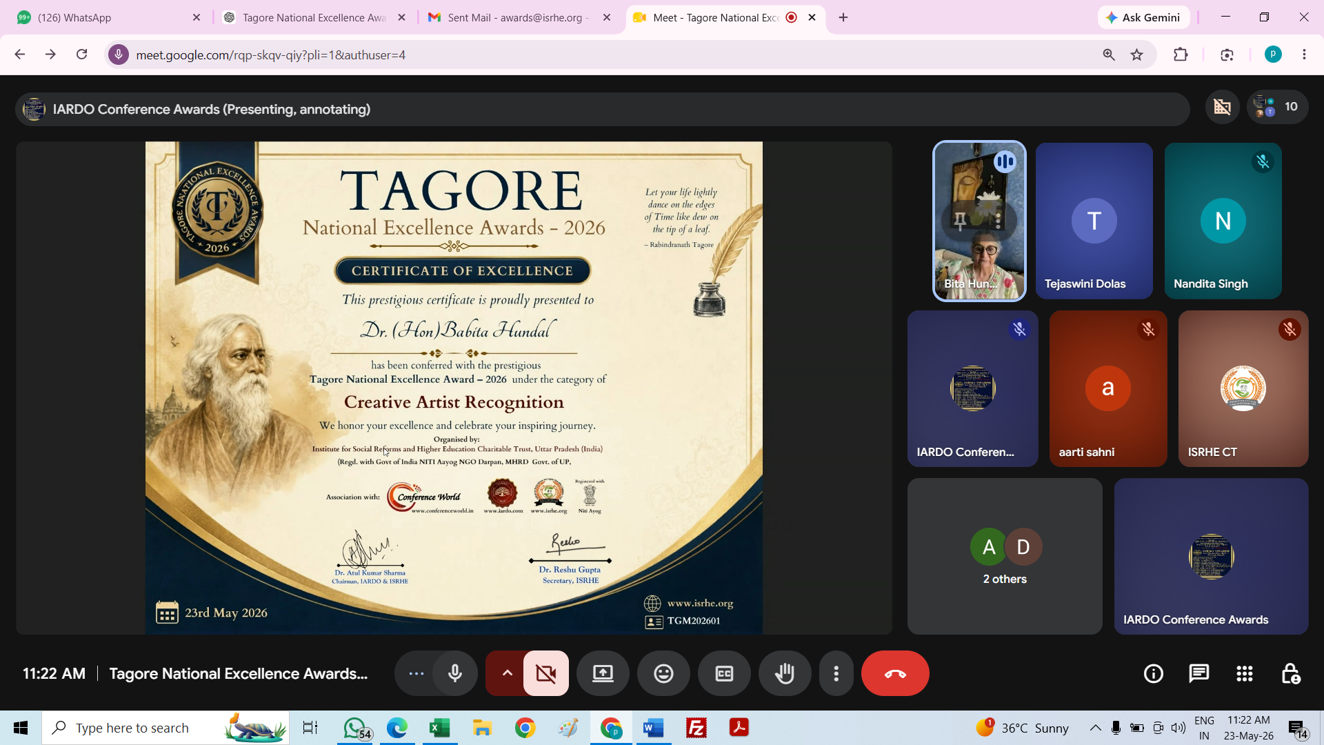Launch Microsoft Edge from the taskbar
Screen dimensions: 1324x745
click(397, 728)
